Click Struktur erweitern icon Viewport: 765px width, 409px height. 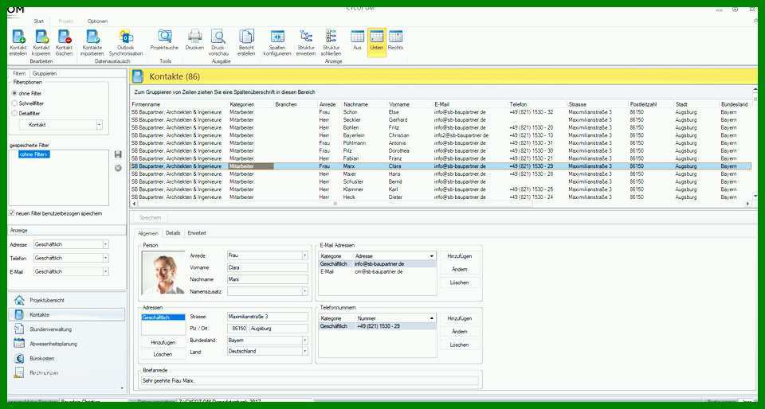pos(306,37)
